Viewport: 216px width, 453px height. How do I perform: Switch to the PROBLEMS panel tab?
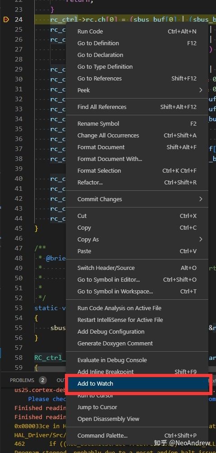coord(22,380)
